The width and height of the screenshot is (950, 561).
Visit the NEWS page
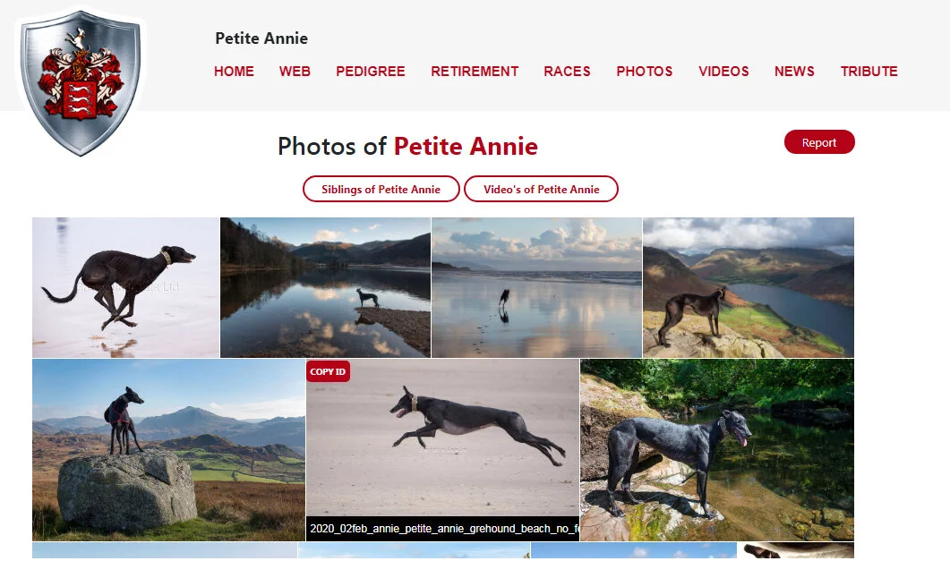tap(794, 72)
